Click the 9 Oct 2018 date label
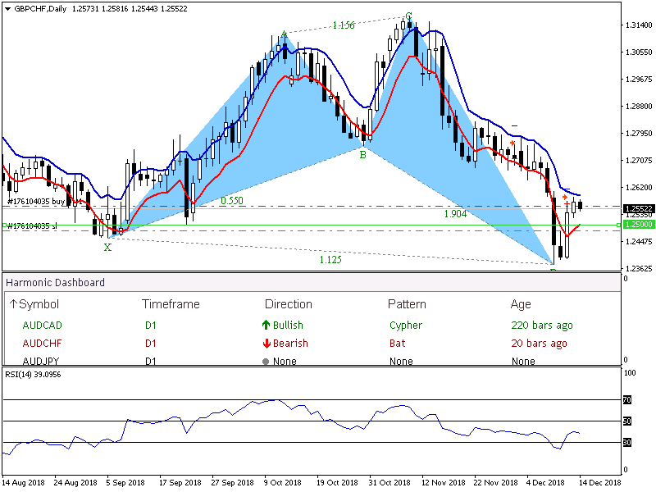Viewport: 656px width, 492px height. pyautogui.click(x=282, y=482)
